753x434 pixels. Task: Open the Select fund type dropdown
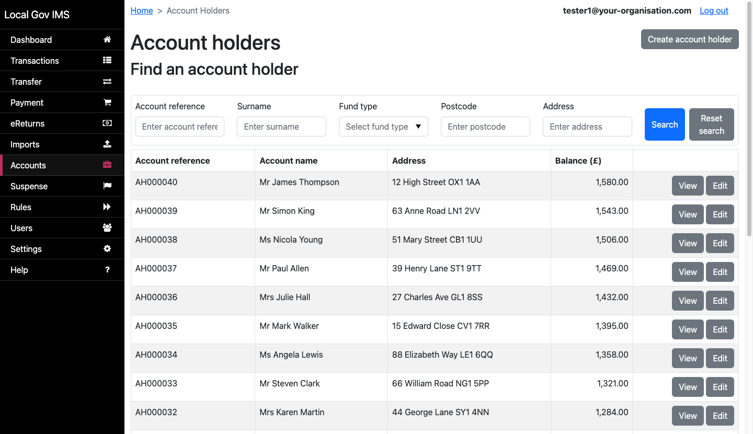coord(383,127)
